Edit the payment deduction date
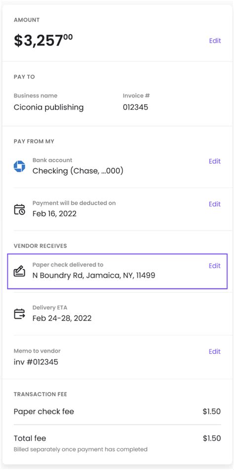 point(215,204)
